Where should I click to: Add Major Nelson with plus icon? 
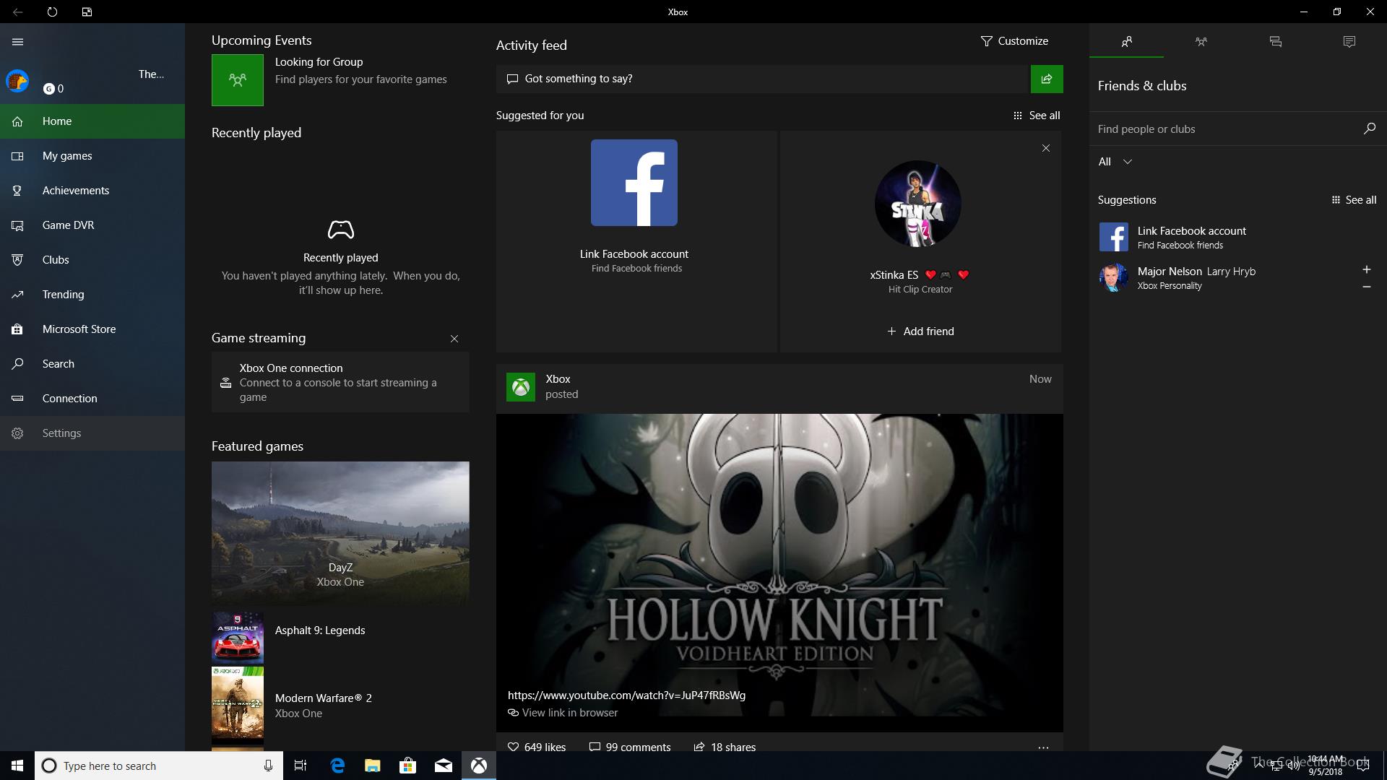click(1366, 269)
